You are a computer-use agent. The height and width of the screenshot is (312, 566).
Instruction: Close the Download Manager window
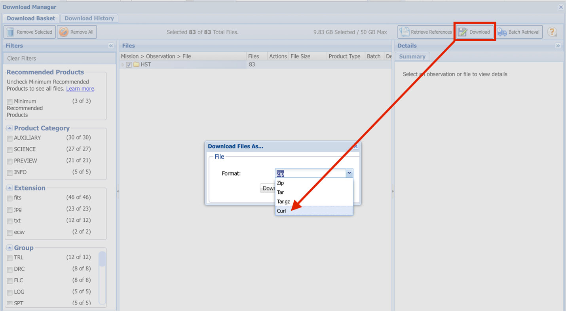tap(561, 7)
